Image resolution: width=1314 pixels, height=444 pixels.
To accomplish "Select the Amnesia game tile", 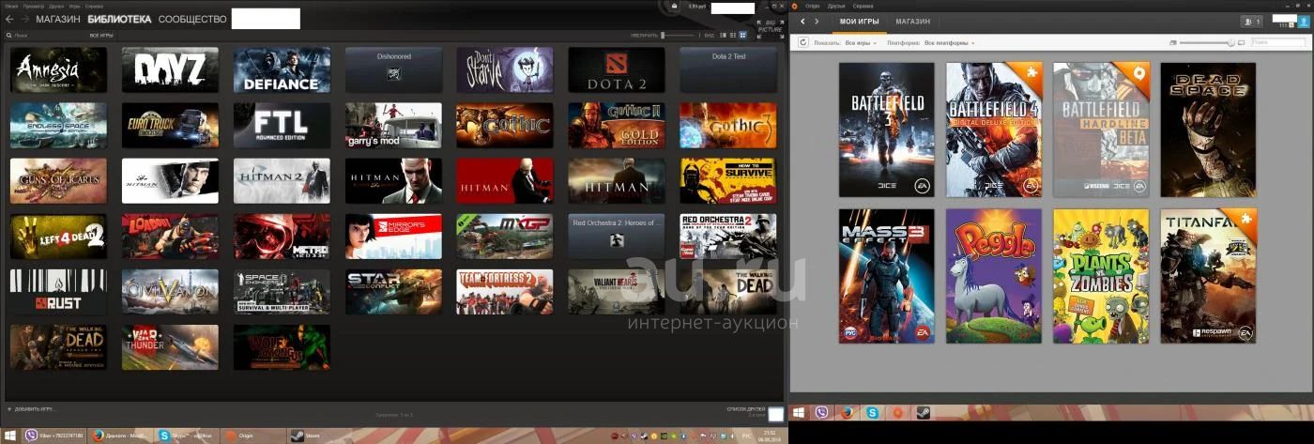I will coord(58,70).
